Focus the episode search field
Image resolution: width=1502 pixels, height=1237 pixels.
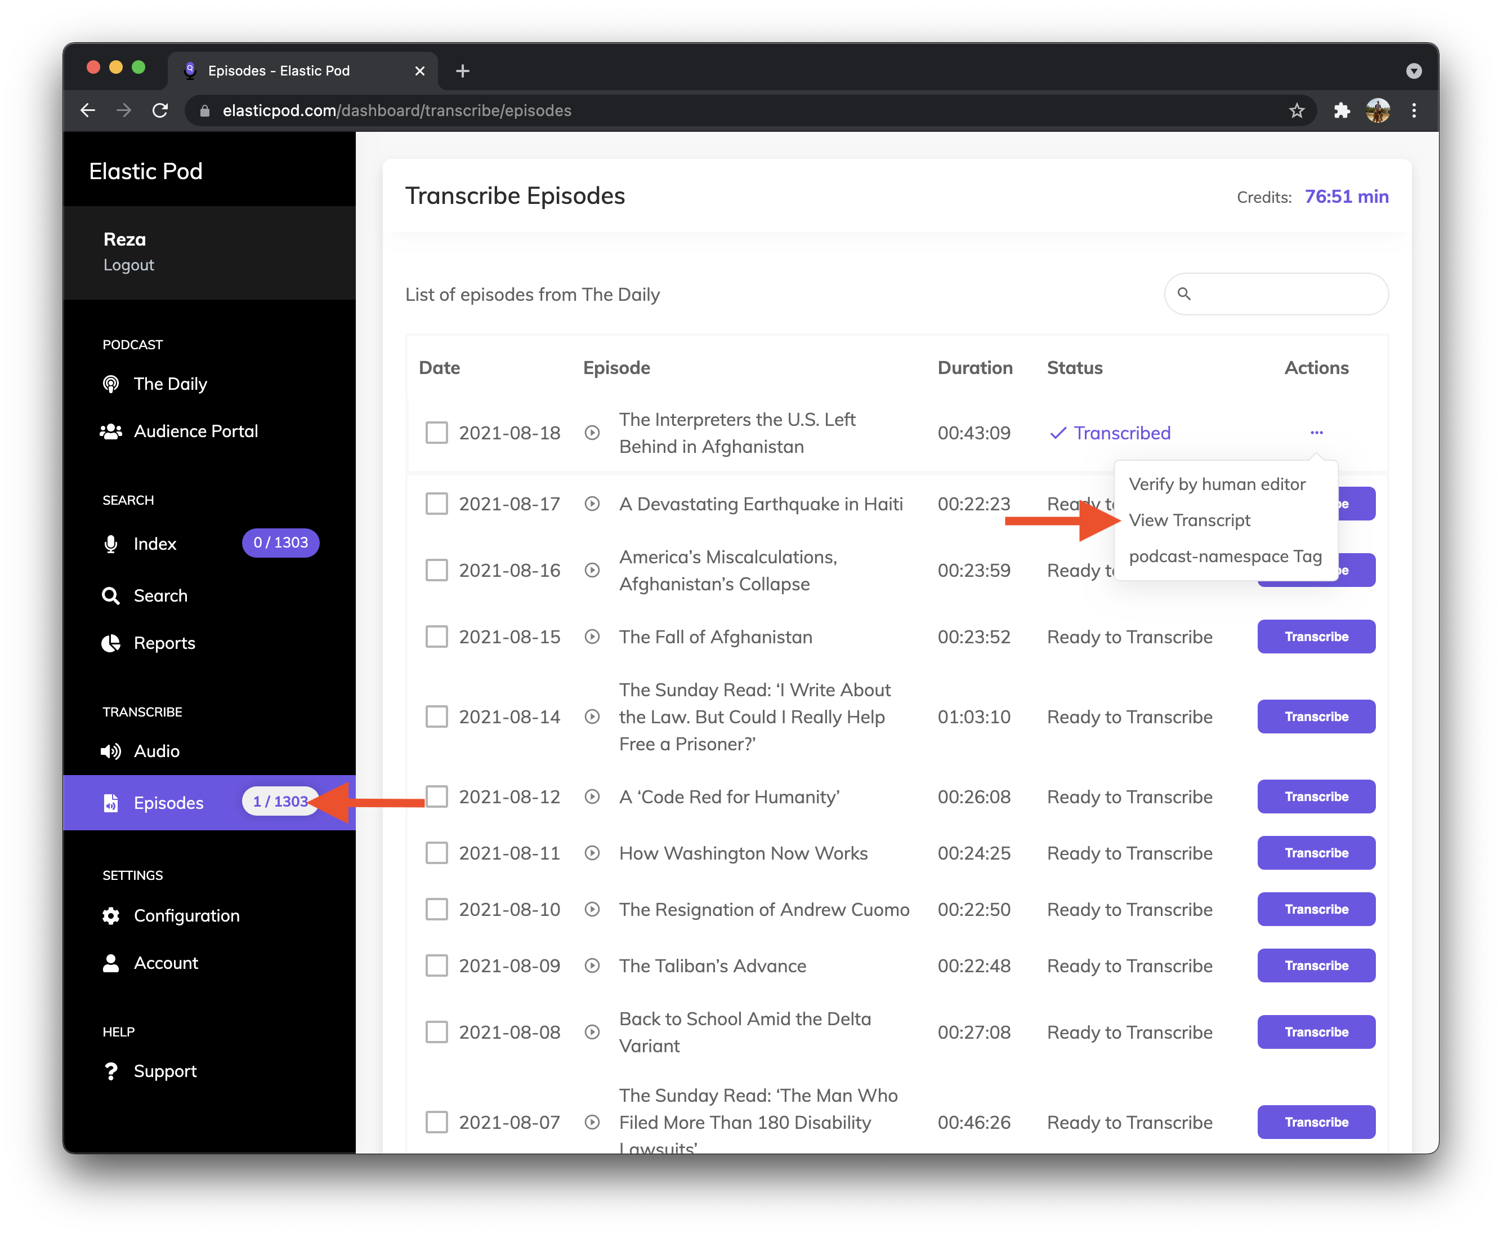pyautogui.click(x=1276, y=293)
